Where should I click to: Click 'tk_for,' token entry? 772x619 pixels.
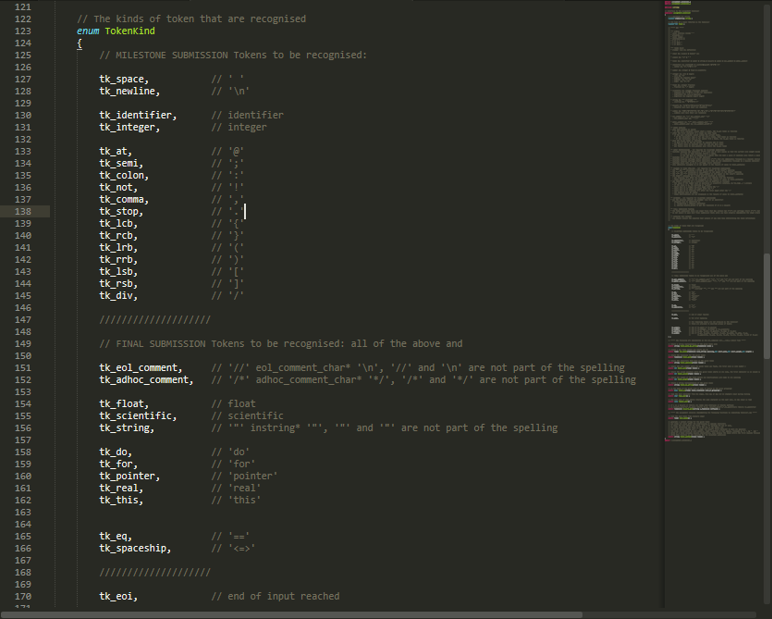pyautogui.click(x=118, y=464)
